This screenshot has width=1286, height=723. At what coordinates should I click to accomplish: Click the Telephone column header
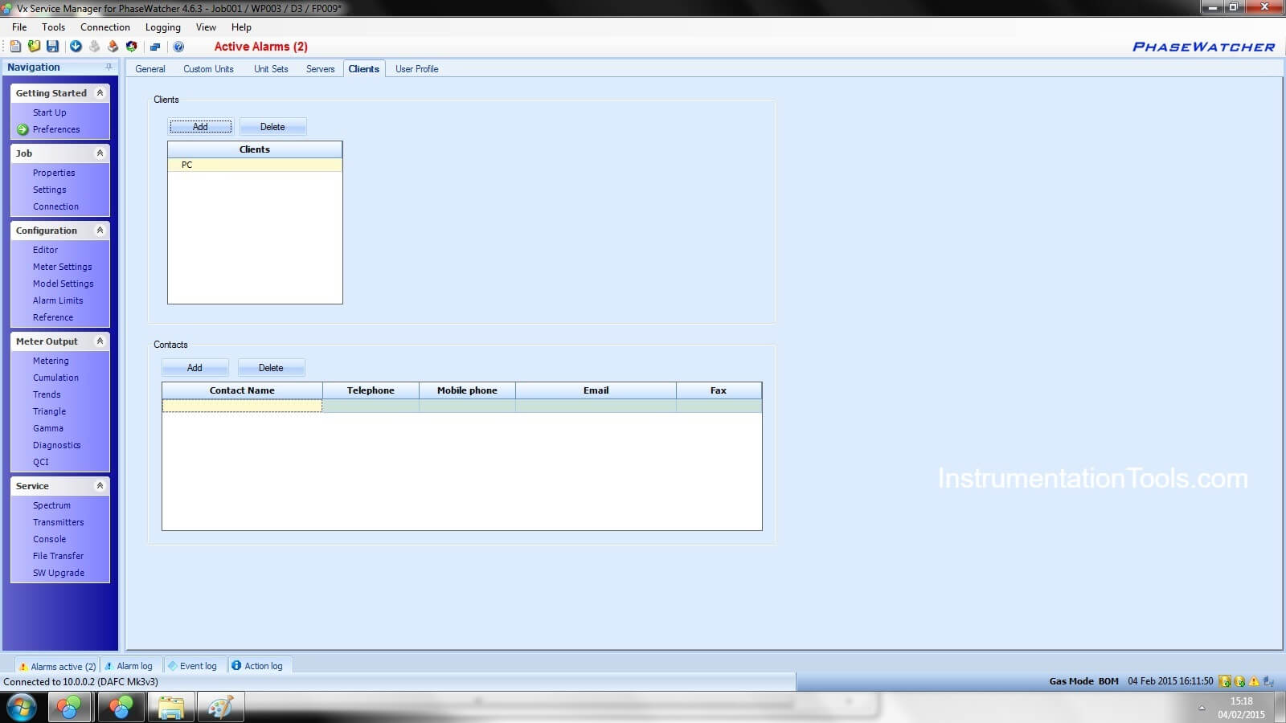[371, 390]
